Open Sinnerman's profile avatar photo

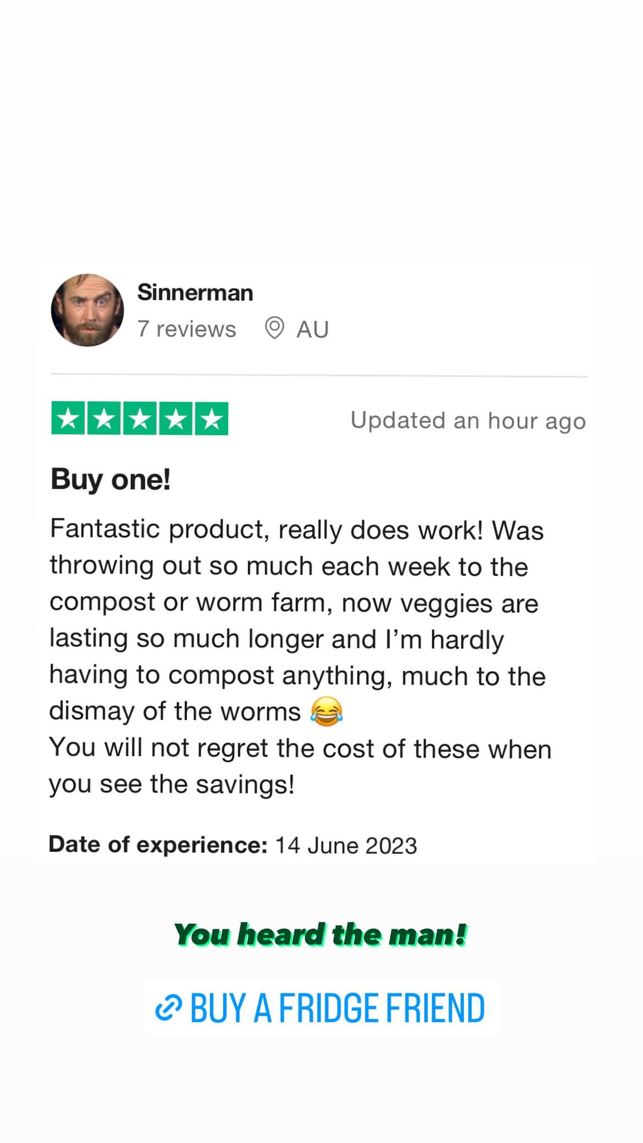(88, 310)
